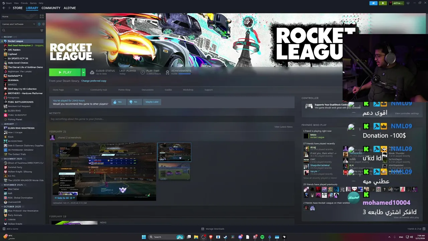Select the bottom small screenshot thumbnail
The height and width of the screenshot is (241, 428).
(174, 172)
